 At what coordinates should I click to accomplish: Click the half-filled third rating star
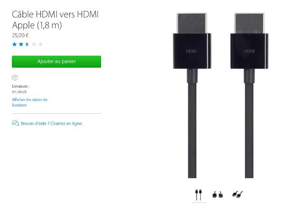[28, 44]
